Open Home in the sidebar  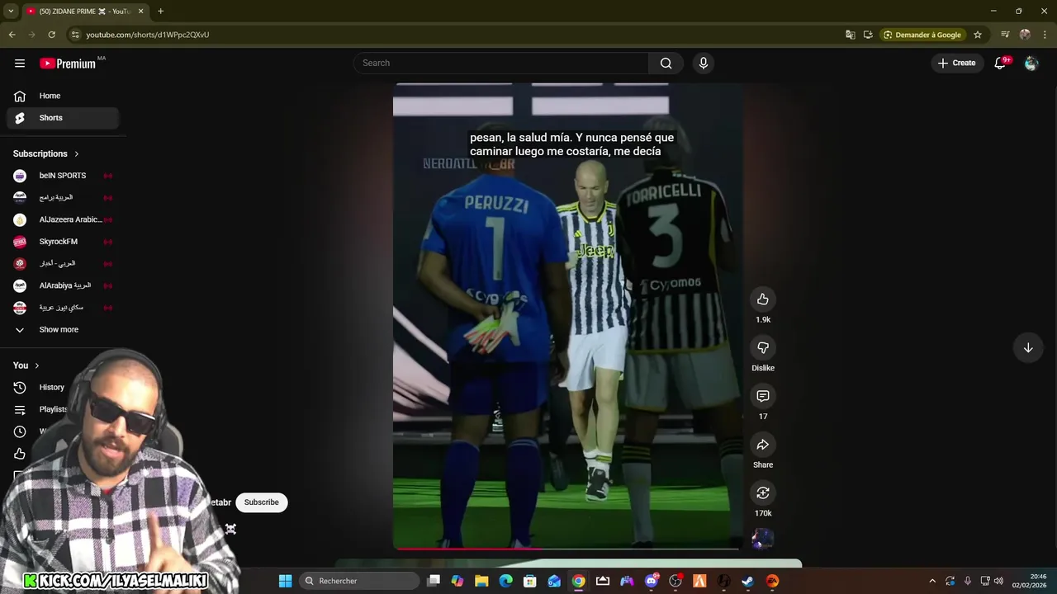pos(63,96)
